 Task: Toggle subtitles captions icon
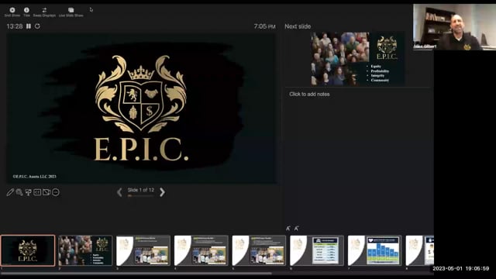point(37,192)
